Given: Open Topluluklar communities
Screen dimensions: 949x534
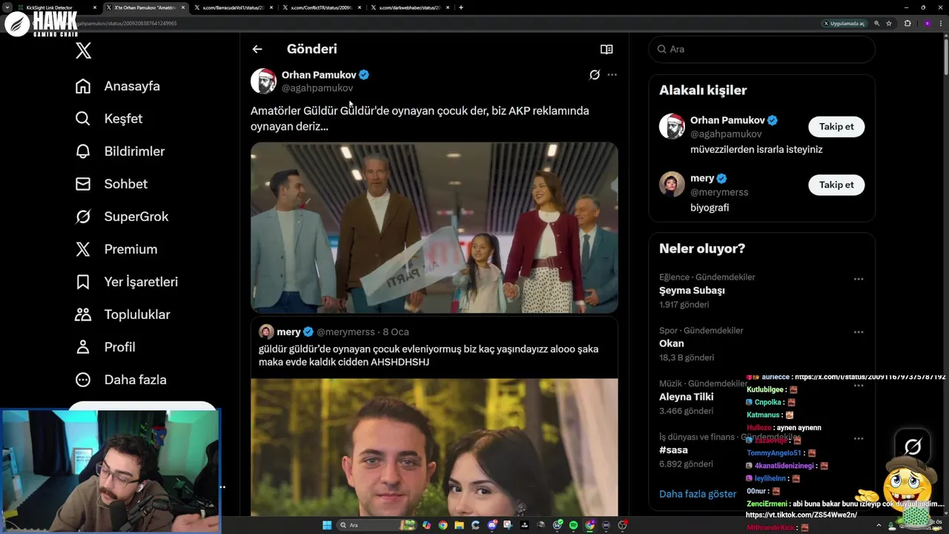Looking at the screenshot, I should [x=122, y=314].
